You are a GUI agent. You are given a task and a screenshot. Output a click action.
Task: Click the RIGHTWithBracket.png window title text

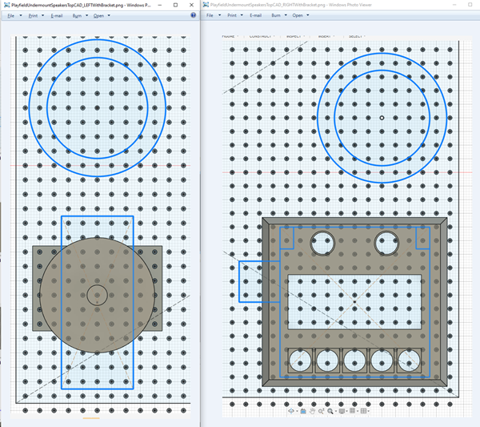[x=291, y=5]
